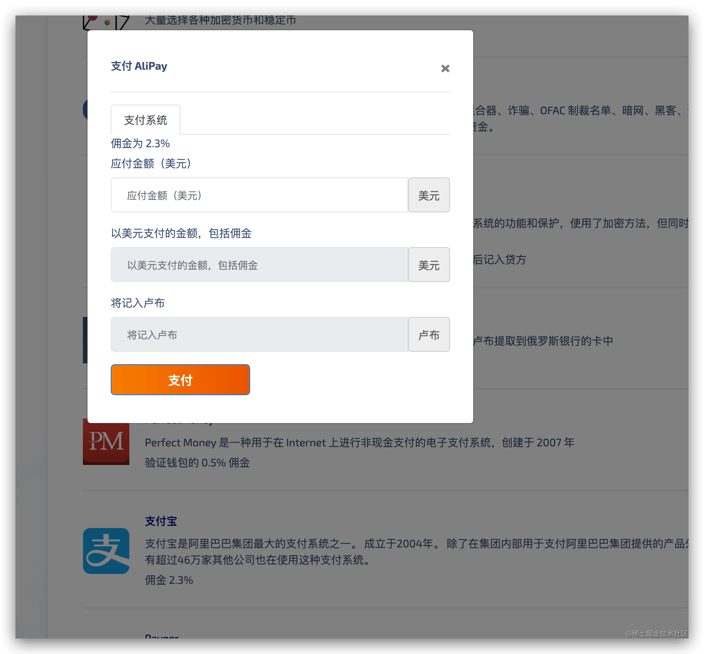Close the 支付 AliPay dialog
704x654 pixels.
[445, 68]
